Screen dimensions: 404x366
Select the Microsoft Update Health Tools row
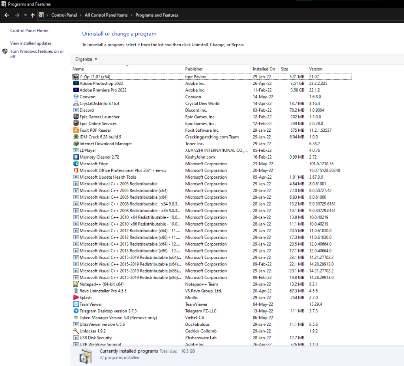tap(212, 177)
